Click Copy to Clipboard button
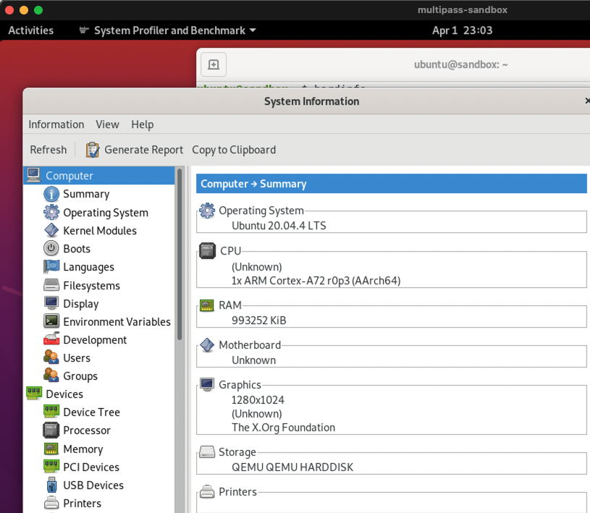590x513 pixels. pos(234,150)
